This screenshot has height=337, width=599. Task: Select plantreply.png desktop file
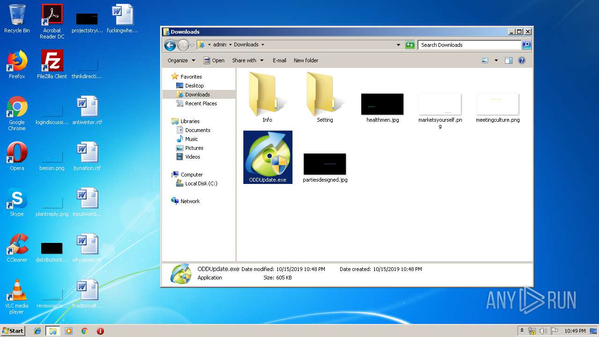click(52, 205)
